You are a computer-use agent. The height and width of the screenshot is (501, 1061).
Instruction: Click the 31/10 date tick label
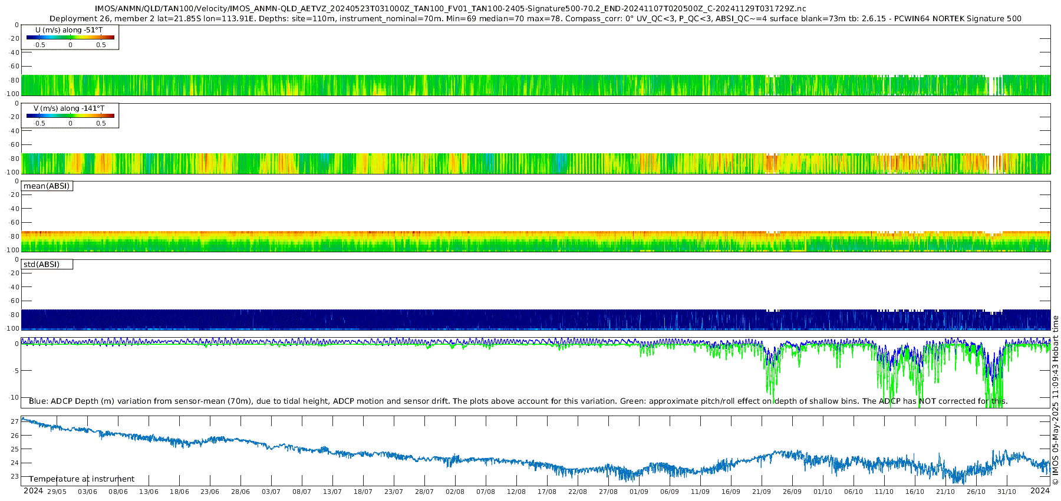pos(1007,492)
